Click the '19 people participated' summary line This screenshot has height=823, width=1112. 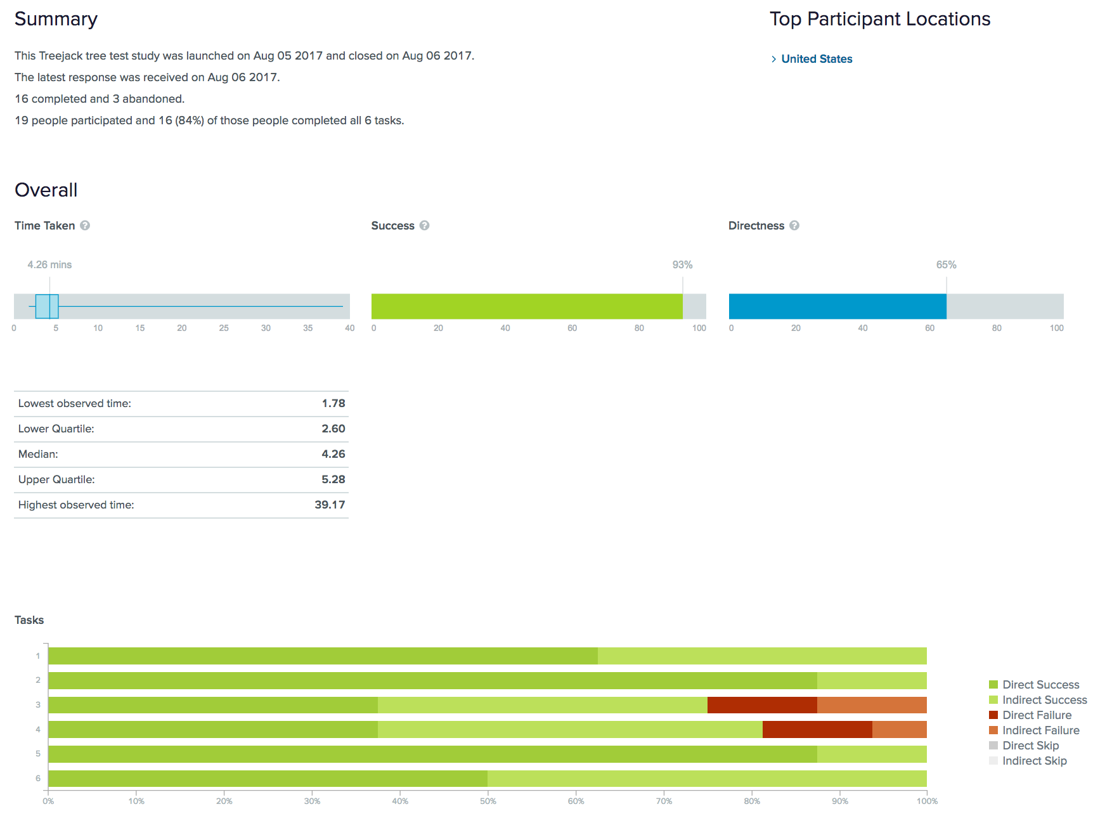209,120
